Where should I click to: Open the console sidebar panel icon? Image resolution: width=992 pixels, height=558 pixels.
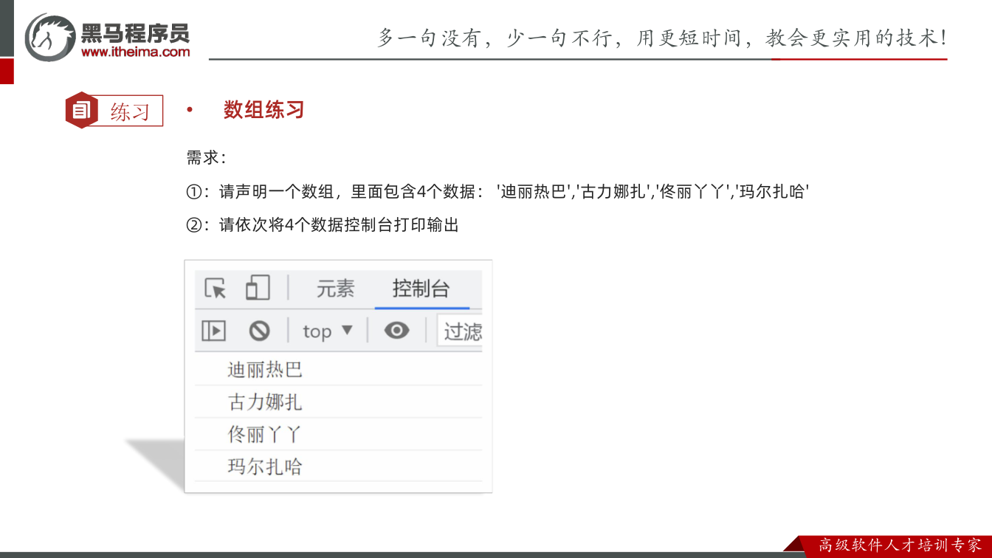[214, 331]
